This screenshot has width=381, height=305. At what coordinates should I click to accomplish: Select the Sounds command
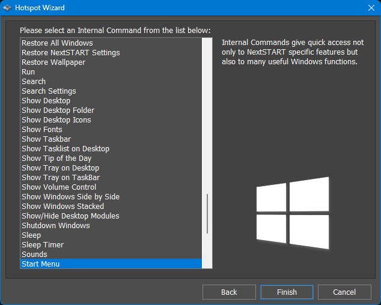[111, 254]
